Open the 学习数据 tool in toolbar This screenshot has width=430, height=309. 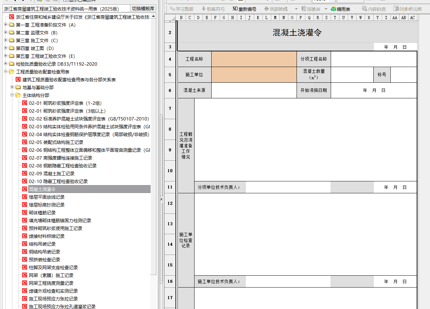[182, 9]
